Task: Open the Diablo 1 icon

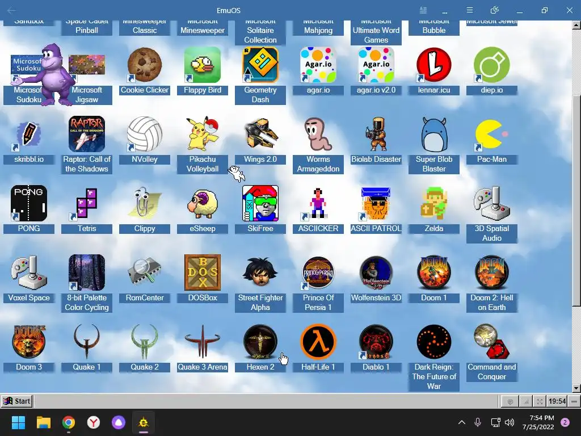Action: click(x=376, y=342)
